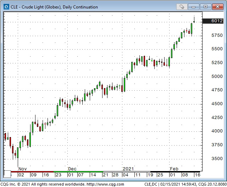Click the 3750 price axis label
The width and height of the screenshot is (227, 187).
[x=217, y=145]
